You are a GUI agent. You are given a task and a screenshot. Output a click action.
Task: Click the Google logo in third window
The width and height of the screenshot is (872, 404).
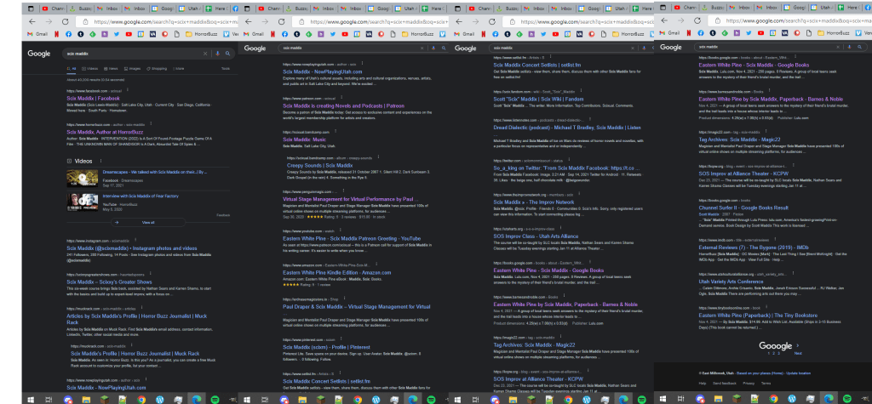click(466, 48)
